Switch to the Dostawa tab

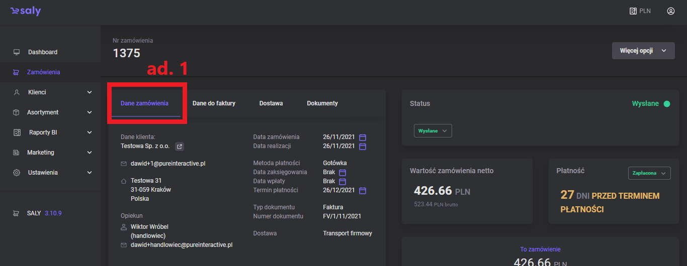pyautogui.click(x=271, y=103)
